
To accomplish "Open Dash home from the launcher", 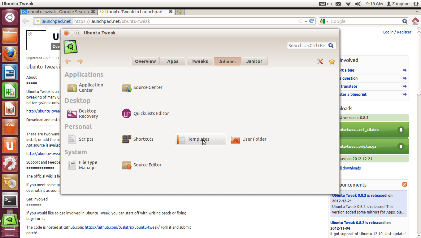I will 10,17.
